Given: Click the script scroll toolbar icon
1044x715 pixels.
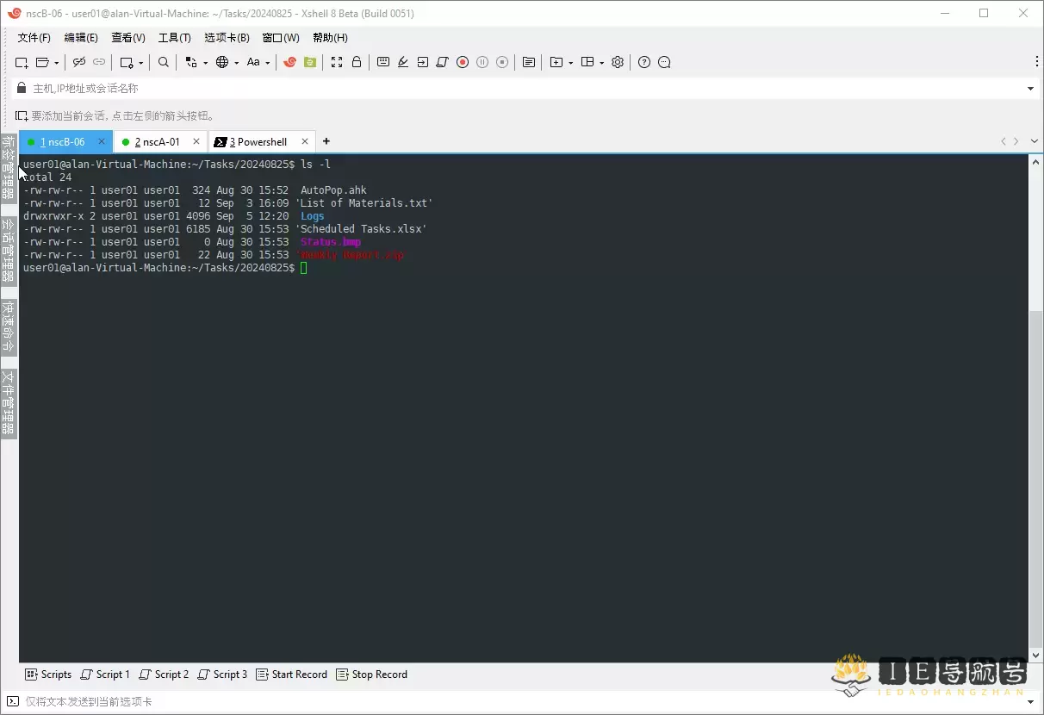Looking at the screenshot, I should pos(442,62).
